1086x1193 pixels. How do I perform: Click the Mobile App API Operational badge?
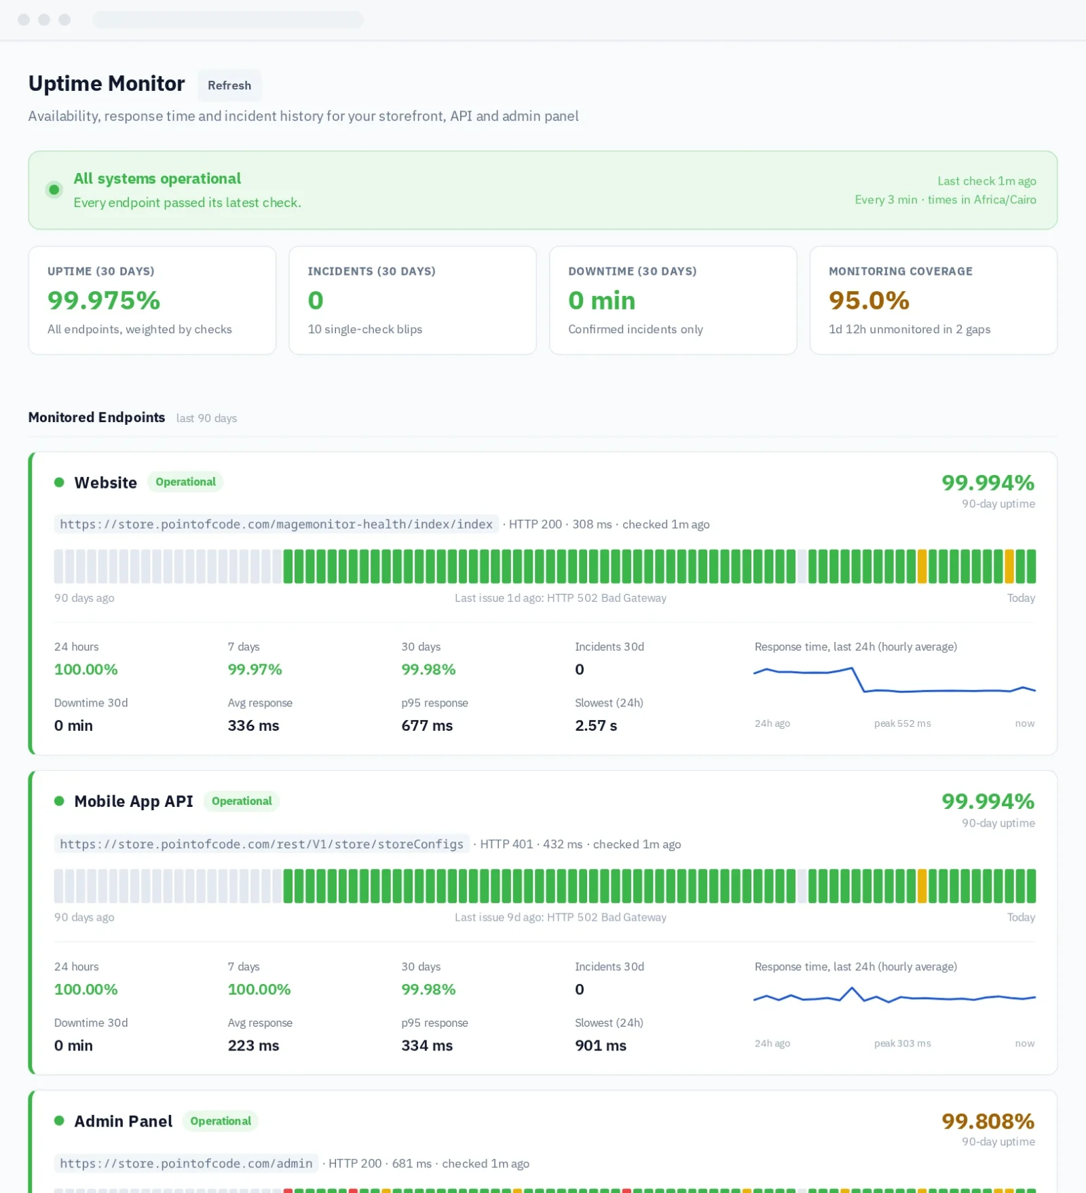pos(242,801)
